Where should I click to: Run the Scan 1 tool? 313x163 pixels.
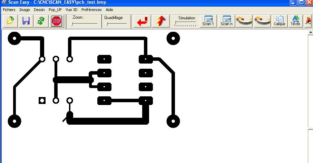[208, 21]
